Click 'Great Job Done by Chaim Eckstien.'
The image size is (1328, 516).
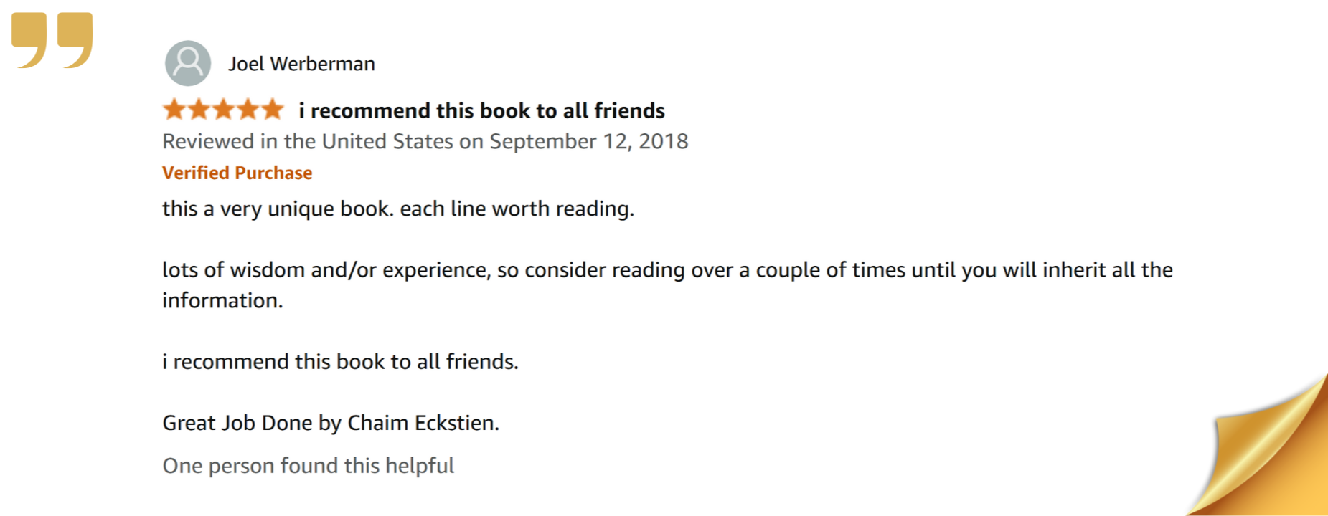pyautogui.click(x=331, y=423)
